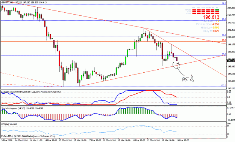This screenshot has width=235, height=142.
Task: Click time axis label 13 Mar 2008
Action: pyautogui.click(x=6, y=141)
